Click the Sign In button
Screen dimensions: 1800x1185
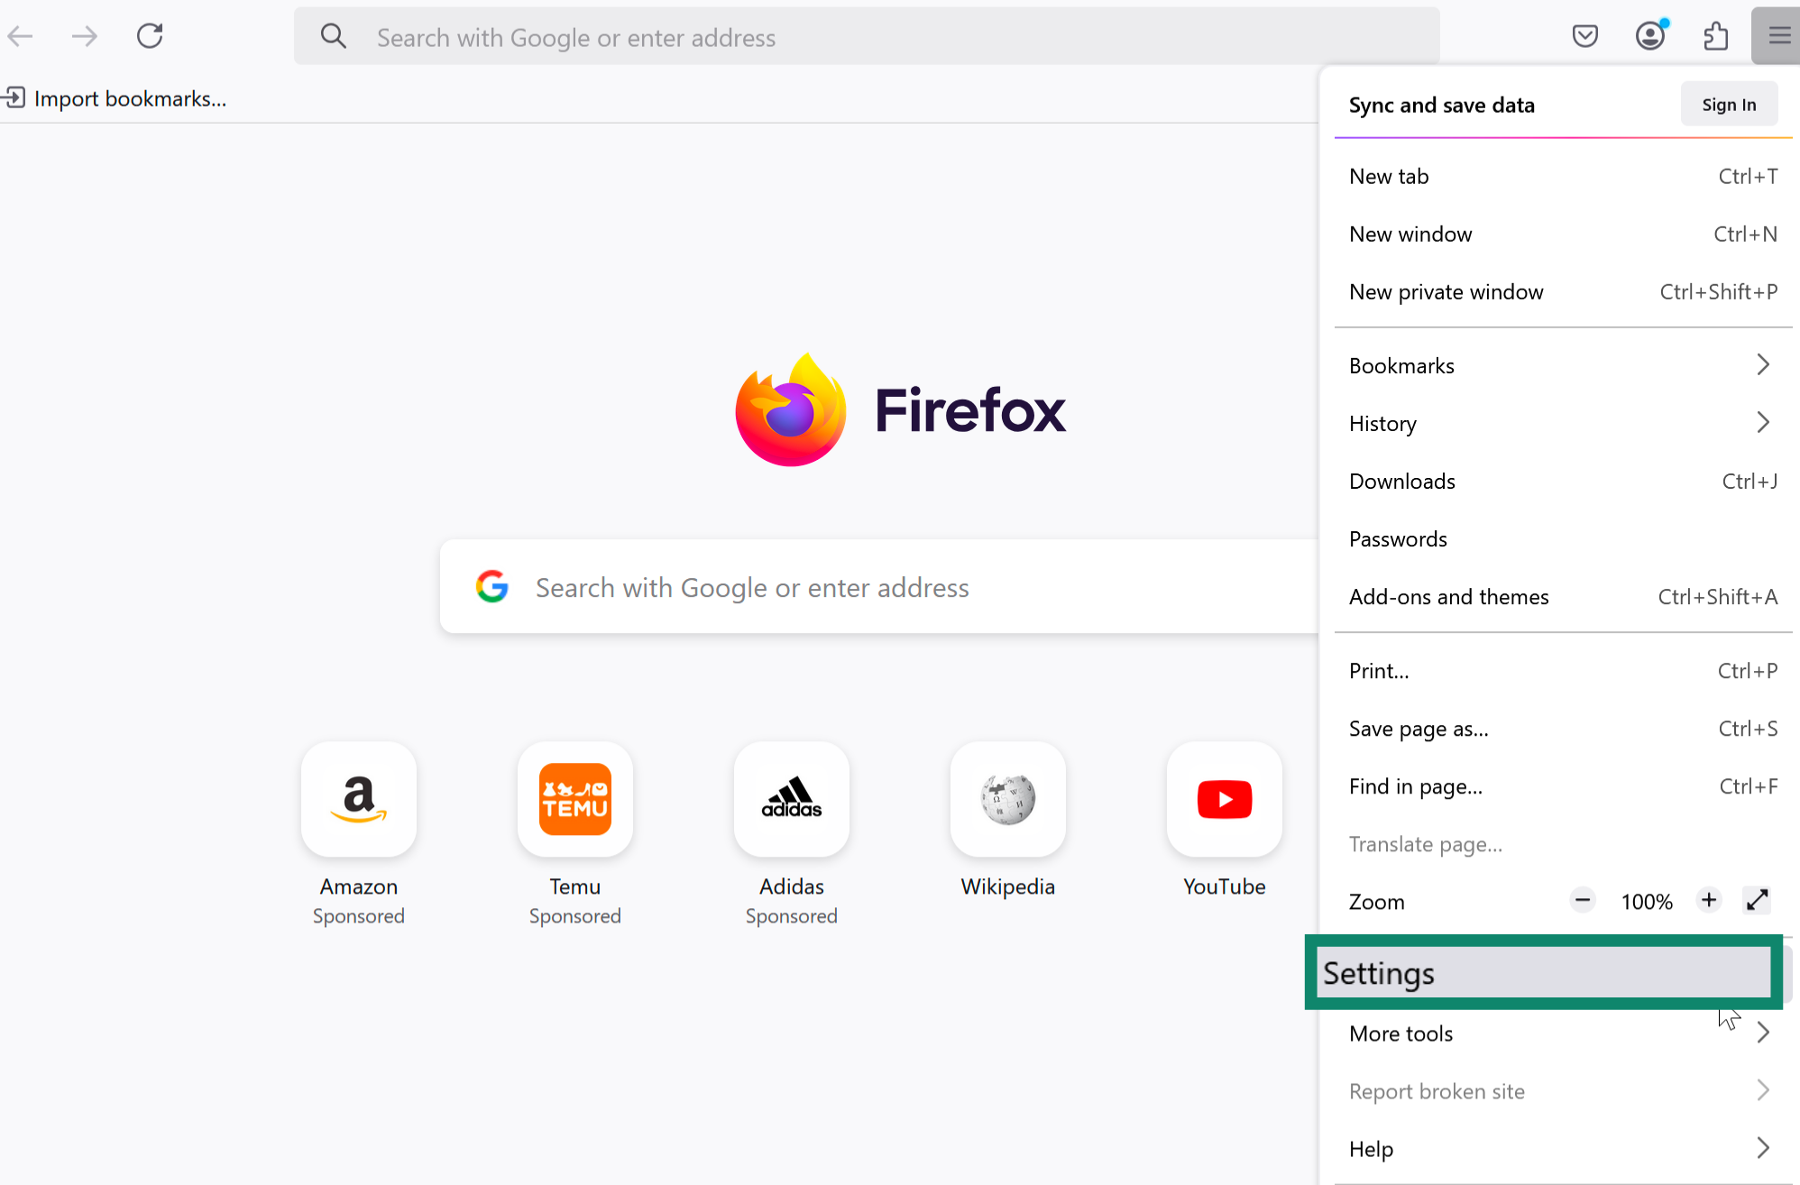coord(1729,103)
